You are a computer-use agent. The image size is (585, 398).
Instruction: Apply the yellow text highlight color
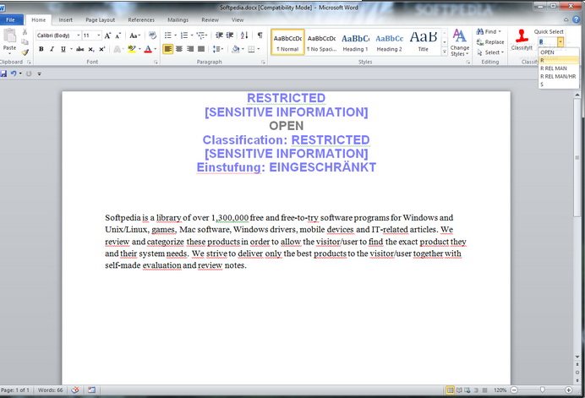point(131,49)
